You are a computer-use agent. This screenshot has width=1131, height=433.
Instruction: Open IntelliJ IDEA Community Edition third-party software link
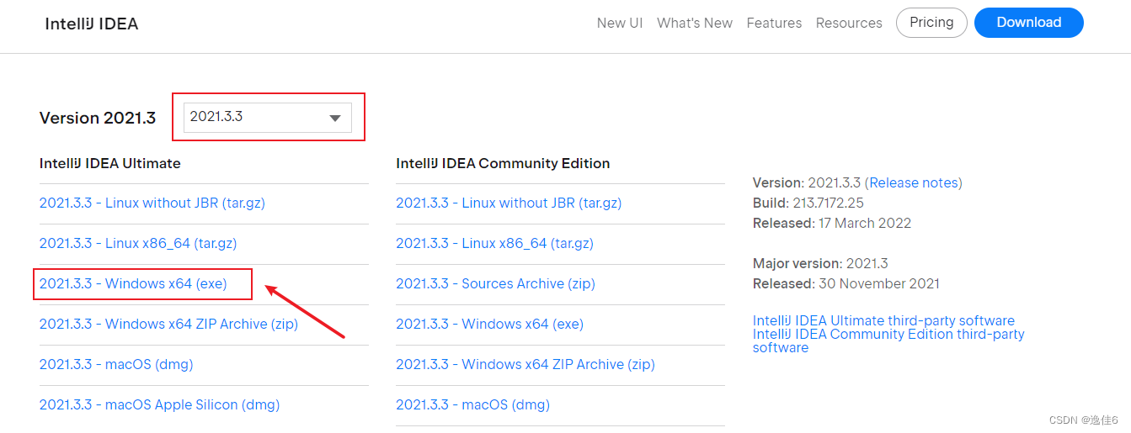(888, 341)
